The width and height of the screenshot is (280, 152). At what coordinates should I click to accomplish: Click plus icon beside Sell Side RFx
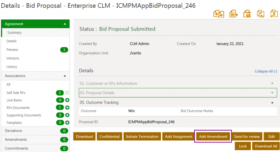[67, 93]
